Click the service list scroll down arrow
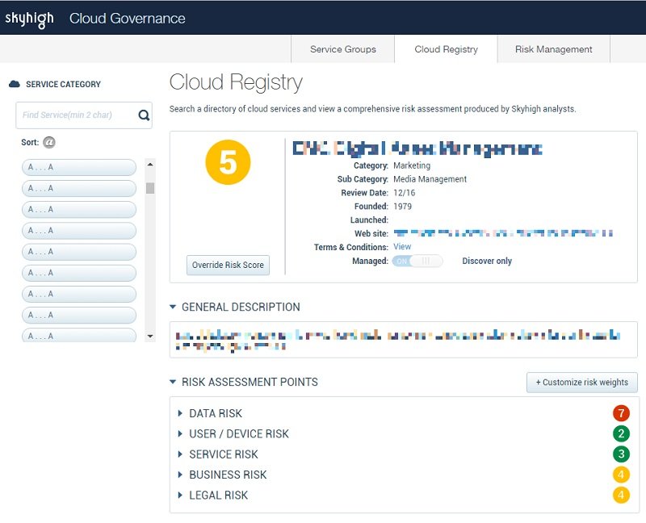Image resolution: width=646 pixels, height=523 pixels. click(150, 336)
